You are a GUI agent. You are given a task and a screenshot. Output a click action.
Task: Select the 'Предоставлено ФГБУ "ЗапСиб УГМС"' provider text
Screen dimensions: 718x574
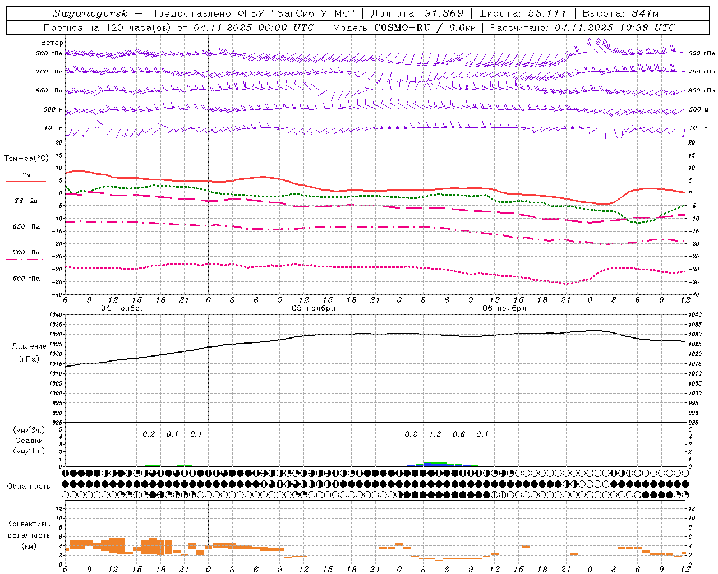(252, 13)
